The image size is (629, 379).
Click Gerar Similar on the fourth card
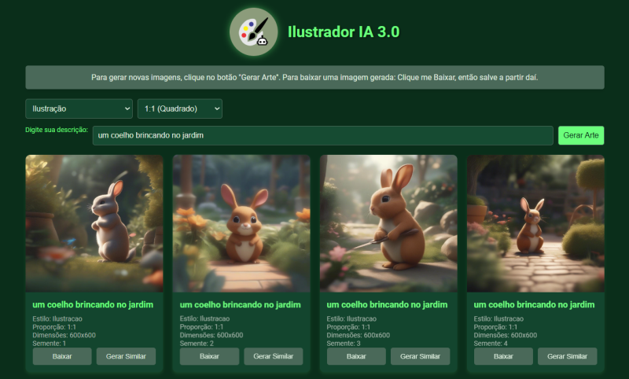click(x=567, y=356)
